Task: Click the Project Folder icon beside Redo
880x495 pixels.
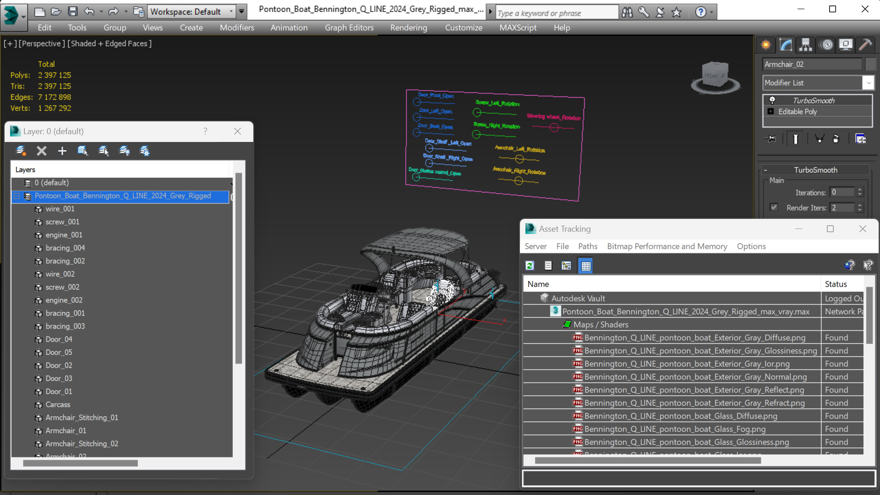Action: click(x=138, y=11)
